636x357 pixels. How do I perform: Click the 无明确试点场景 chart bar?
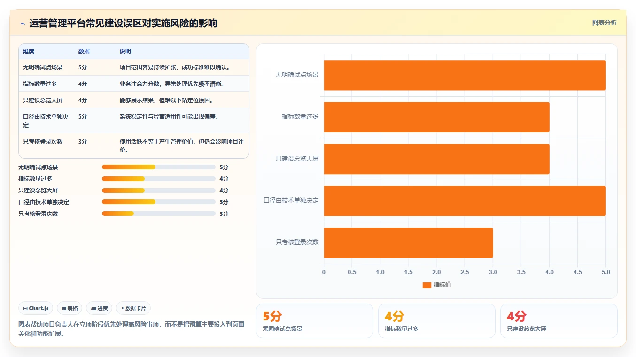pos(465,75)
